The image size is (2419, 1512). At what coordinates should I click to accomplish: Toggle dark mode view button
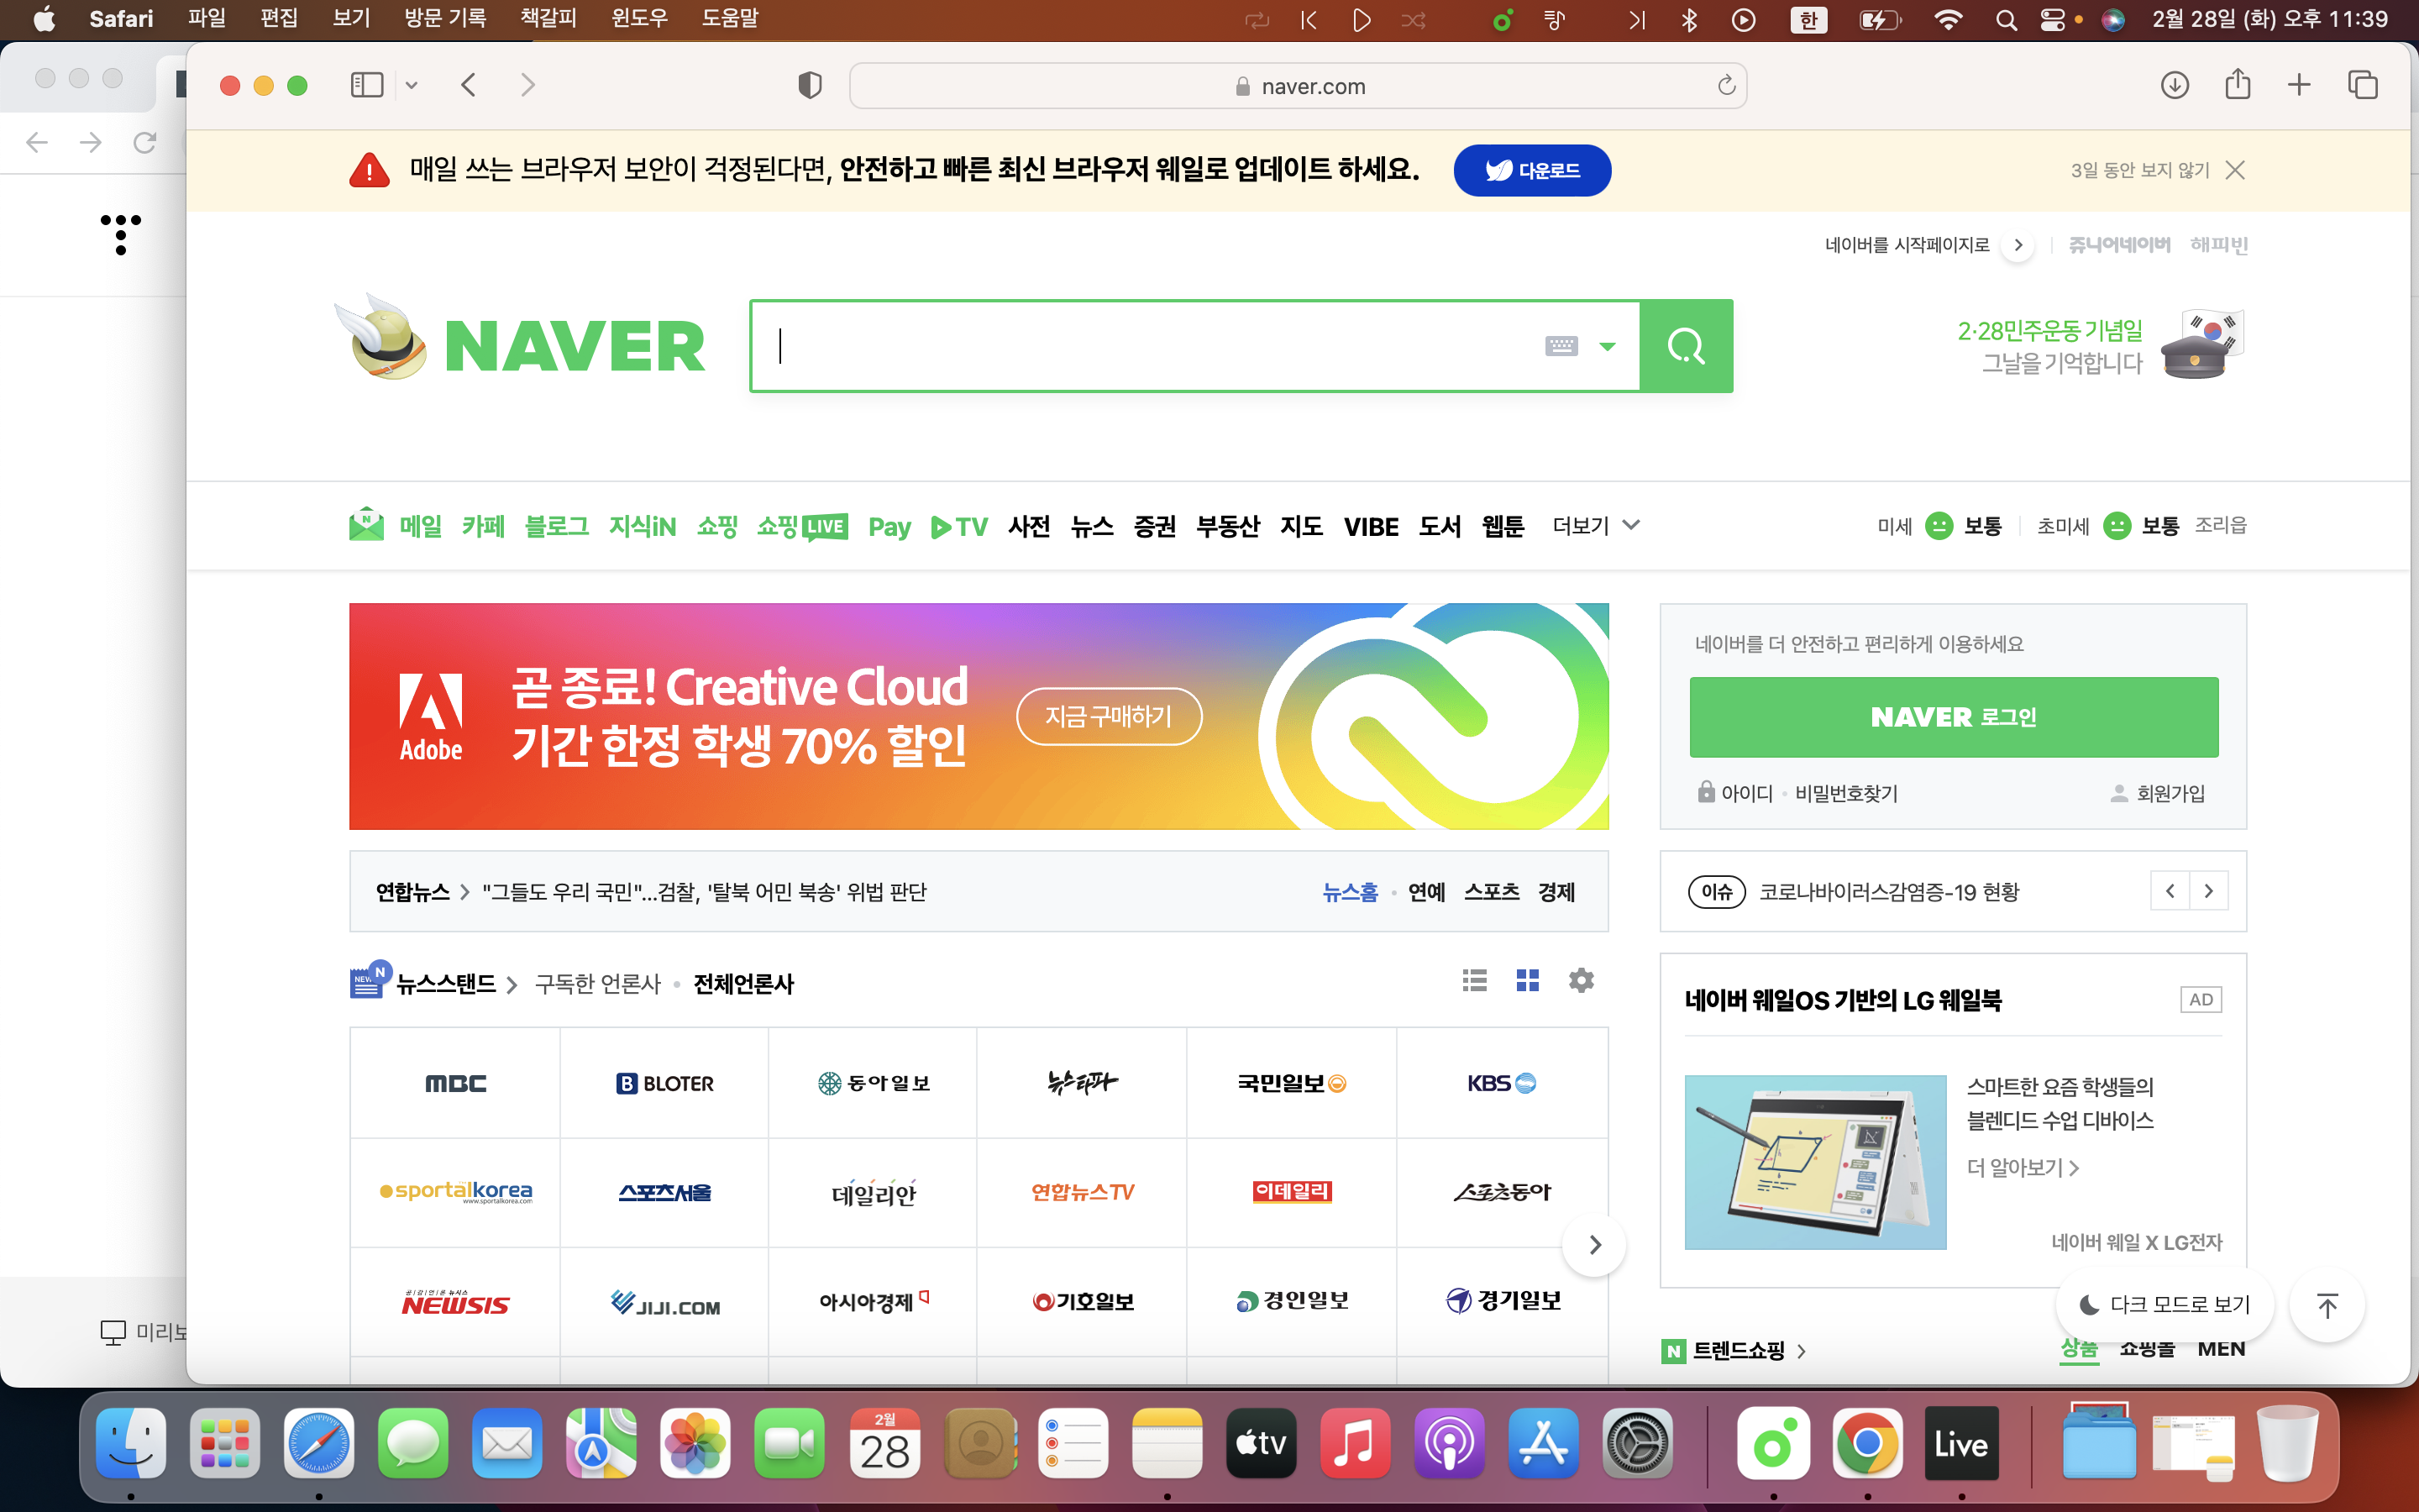2165,1304
